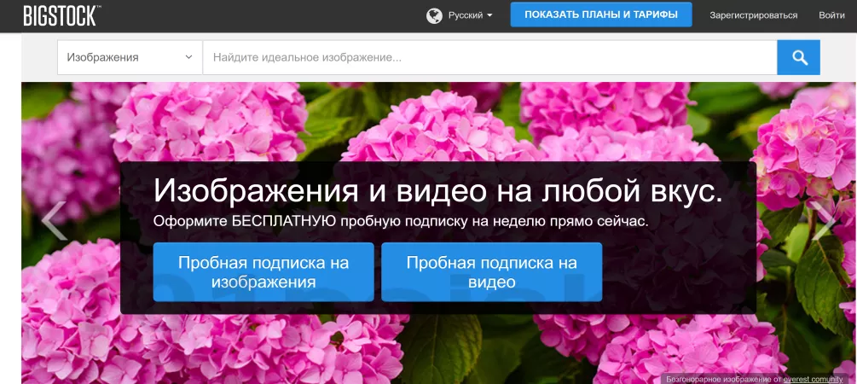857x384 pixels.
Task: Expand the Изображения search type dropdown
Action: click(130, 57)
